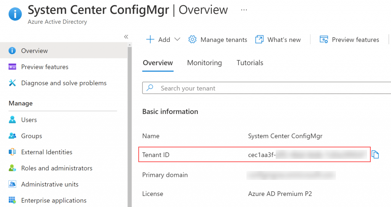
Task: Click the name value System Center ConfigMgr
Action: point(285,136)
